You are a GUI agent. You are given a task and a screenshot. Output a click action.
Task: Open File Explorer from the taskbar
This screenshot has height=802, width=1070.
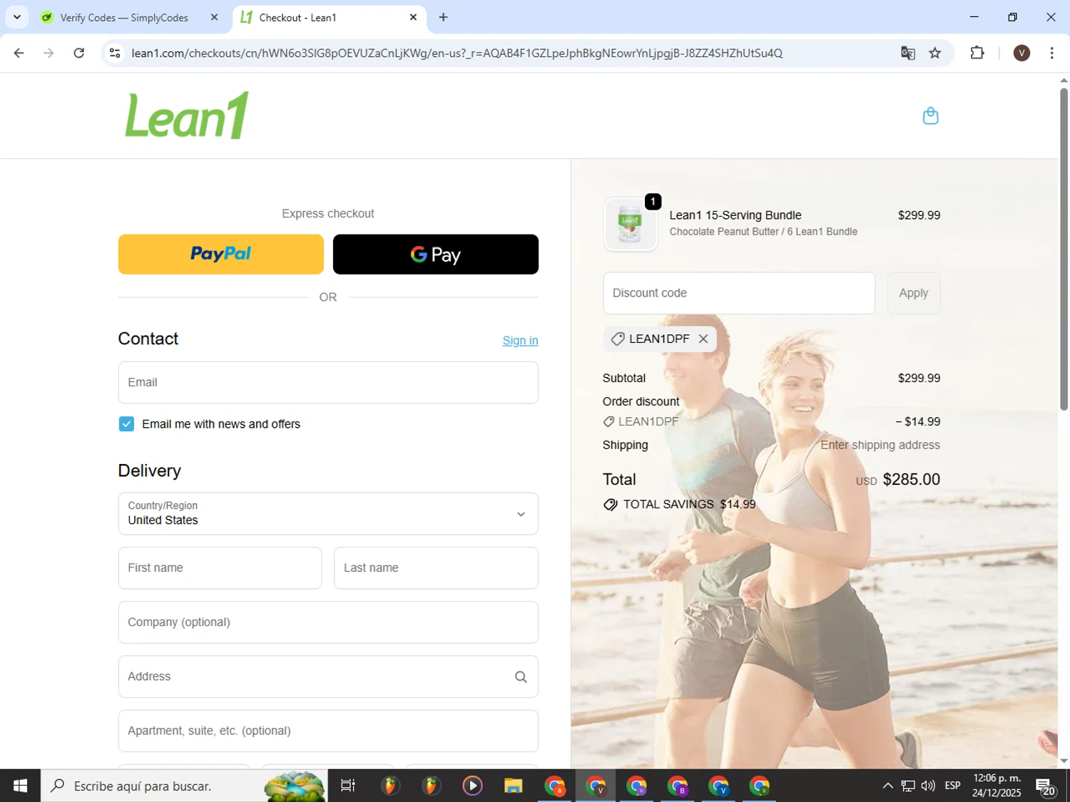(513, 786)
